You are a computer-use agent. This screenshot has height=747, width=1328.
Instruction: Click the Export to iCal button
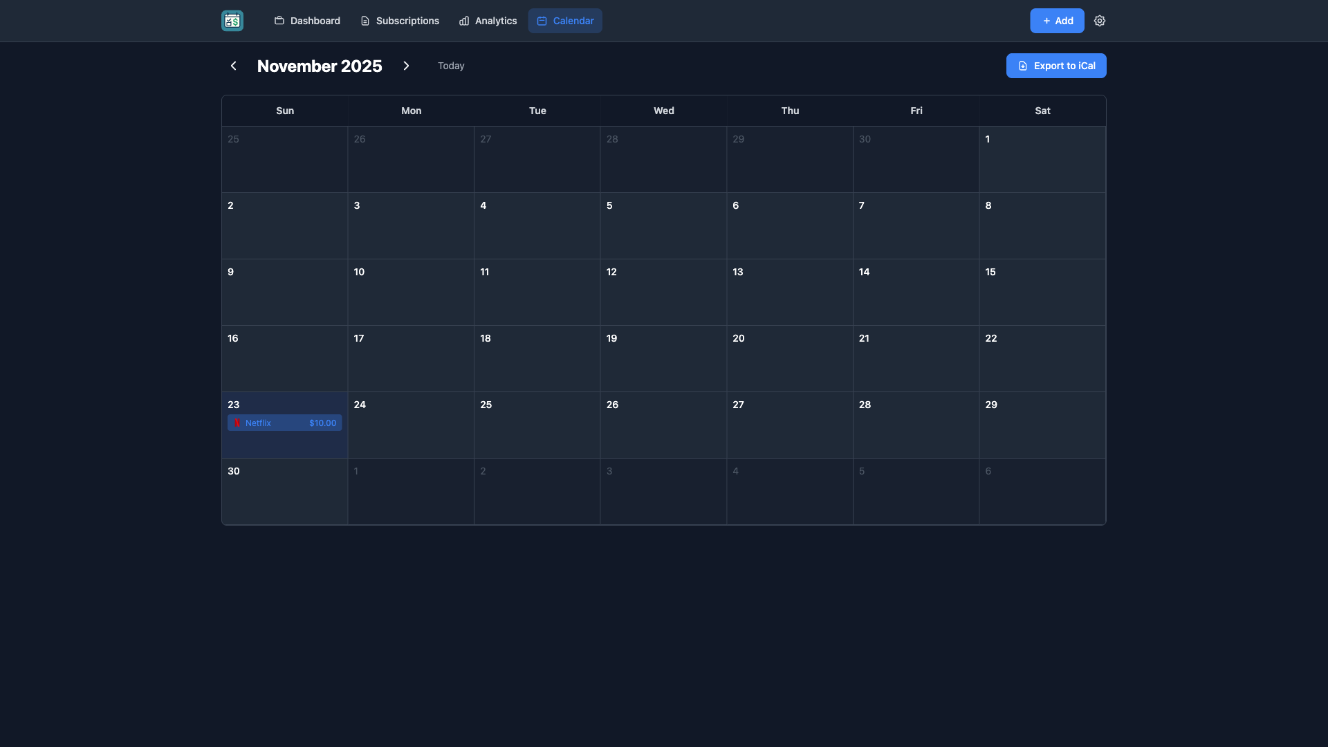pos(1056,66)
